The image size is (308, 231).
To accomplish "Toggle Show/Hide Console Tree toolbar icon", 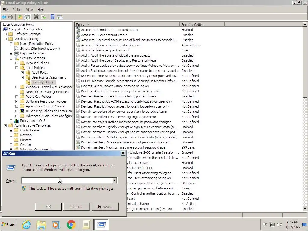I will point(27,17).
